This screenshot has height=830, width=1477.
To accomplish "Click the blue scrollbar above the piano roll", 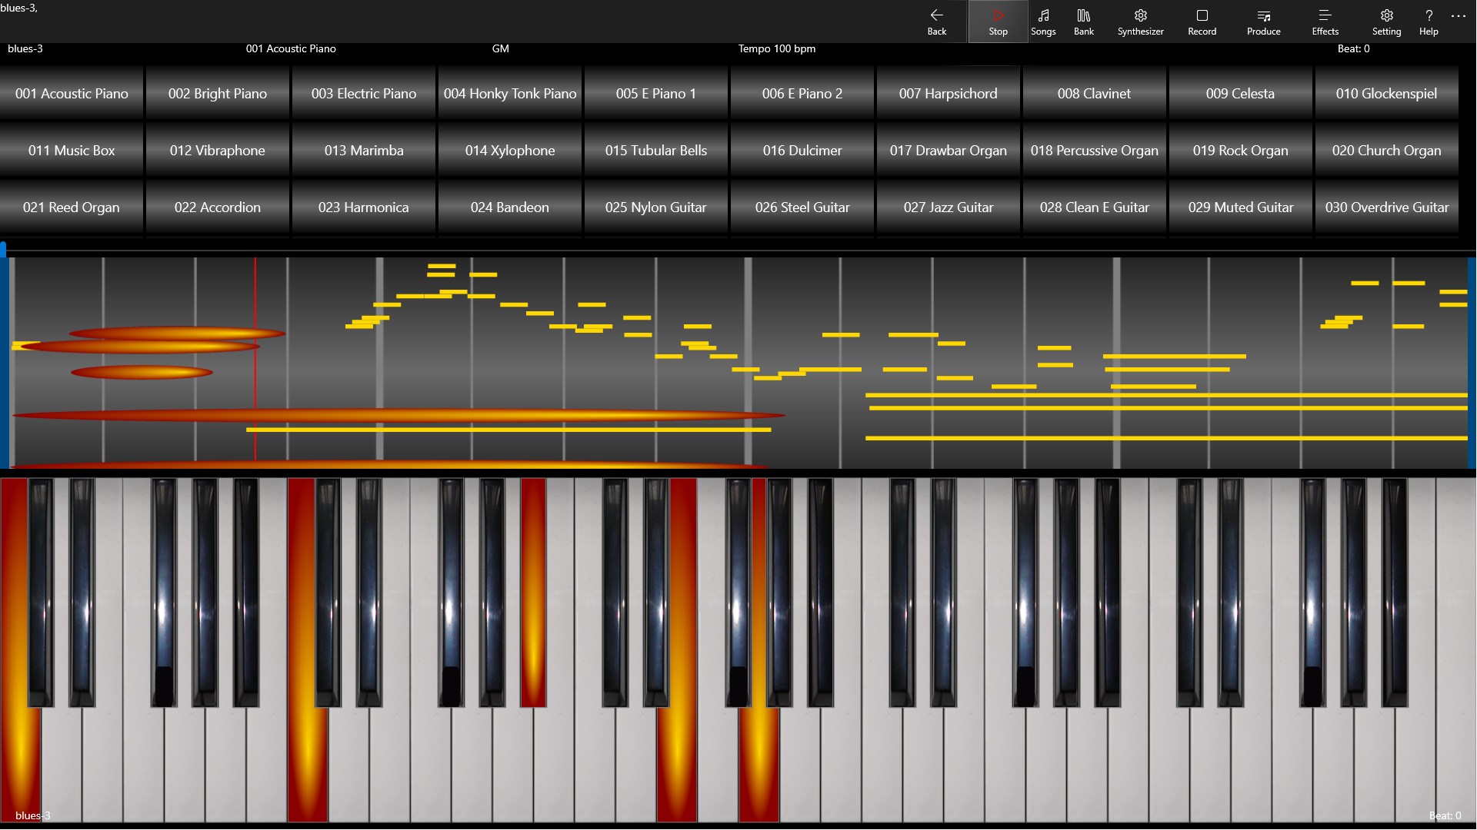I will 3,247.
